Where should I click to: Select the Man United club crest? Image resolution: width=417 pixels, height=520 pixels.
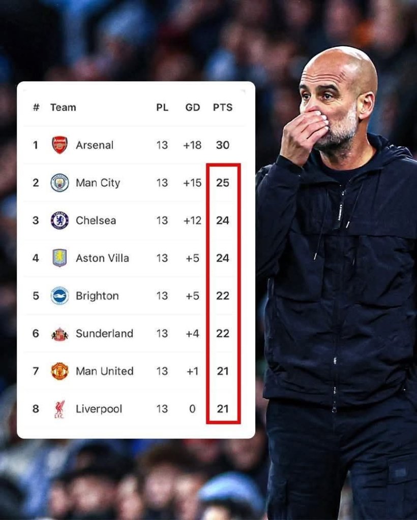pyautogui.click(x=59, y=371)
